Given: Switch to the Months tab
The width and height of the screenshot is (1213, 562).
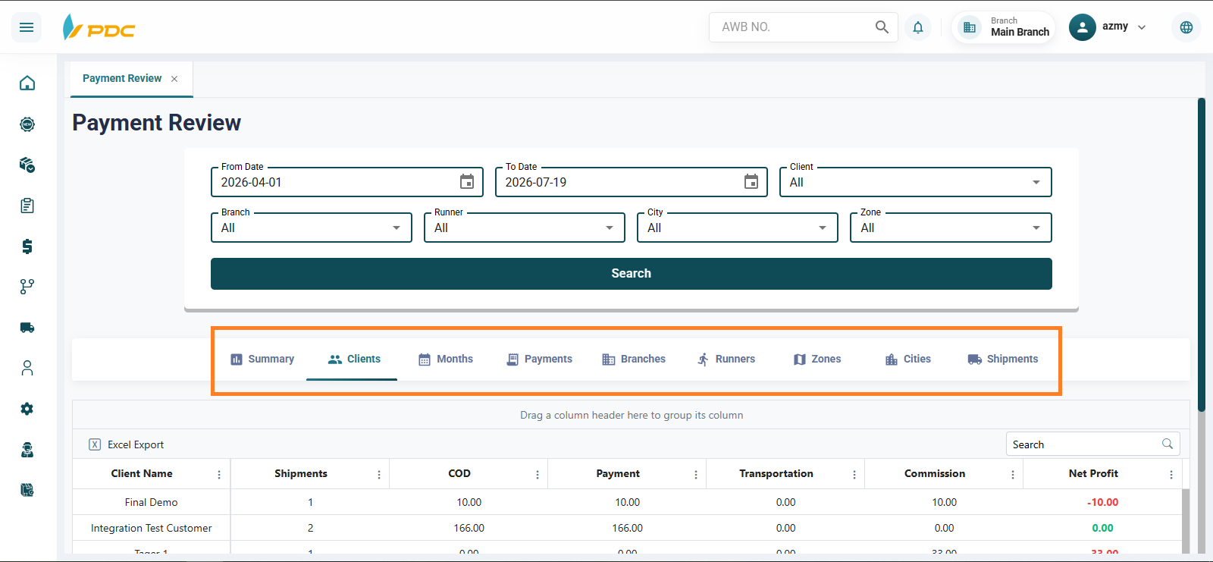Looking at the screenshot, I should coord(446,359).
